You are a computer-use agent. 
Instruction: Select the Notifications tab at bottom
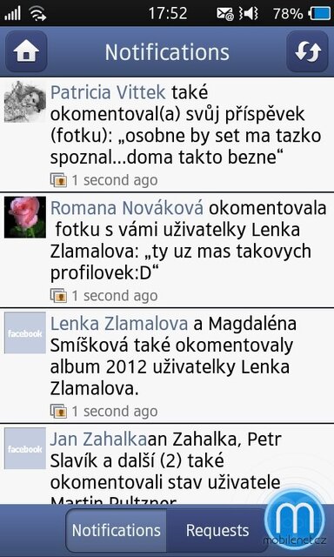116,530
